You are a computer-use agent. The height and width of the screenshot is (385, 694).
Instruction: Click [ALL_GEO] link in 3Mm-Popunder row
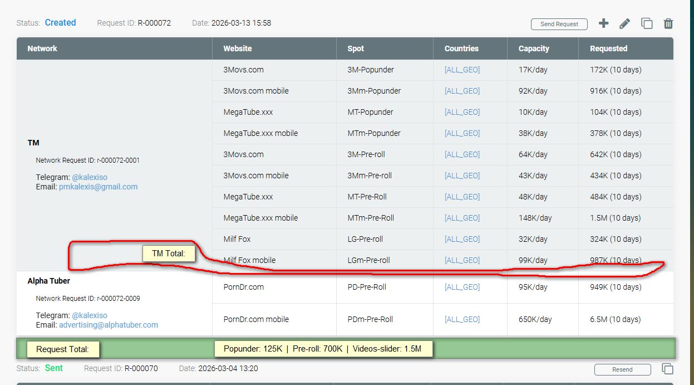coord(462,91)
